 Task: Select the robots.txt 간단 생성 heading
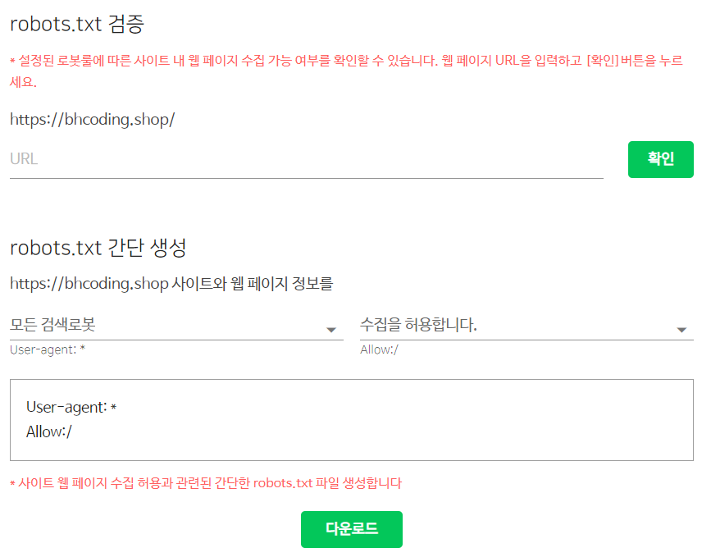tap(98, 248)
